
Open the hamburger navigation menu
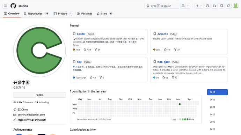(x=5, y=6)
